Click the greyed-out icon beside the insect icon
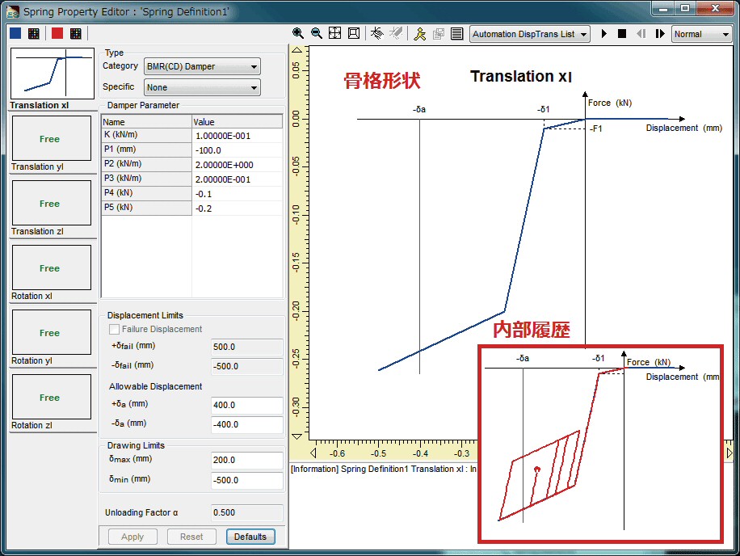 click(396, 33)
